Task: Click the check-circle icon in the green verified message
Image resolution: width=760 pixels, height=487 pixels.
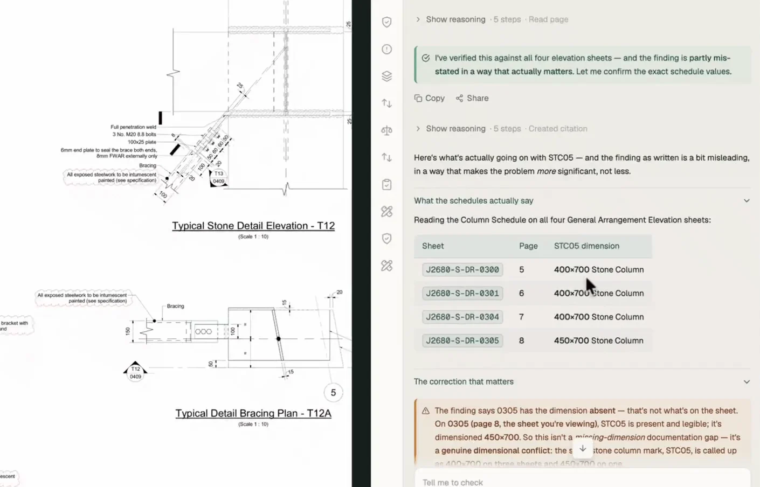Action: [x=425, y=58]
